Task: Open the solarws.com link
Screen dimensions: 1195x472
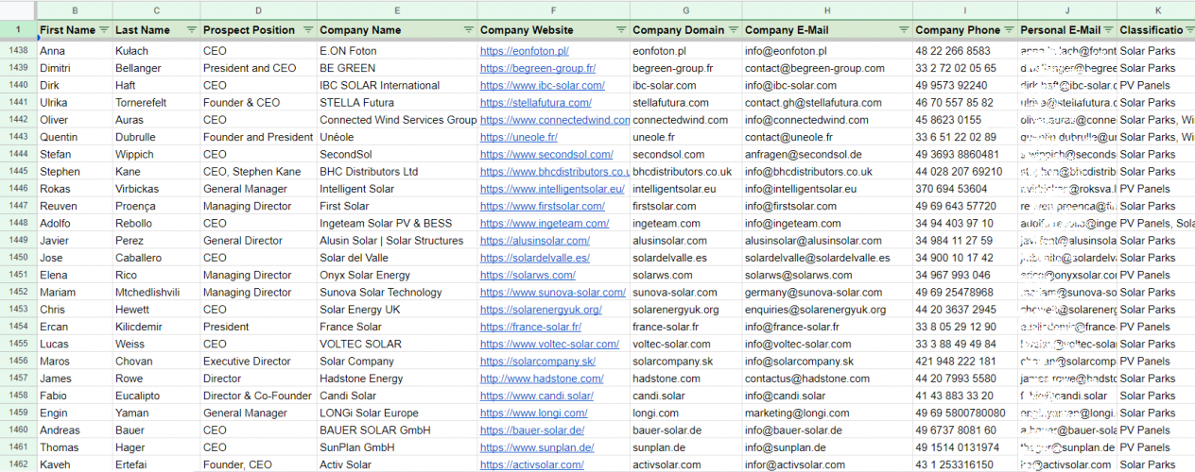Action: (528, 275)
